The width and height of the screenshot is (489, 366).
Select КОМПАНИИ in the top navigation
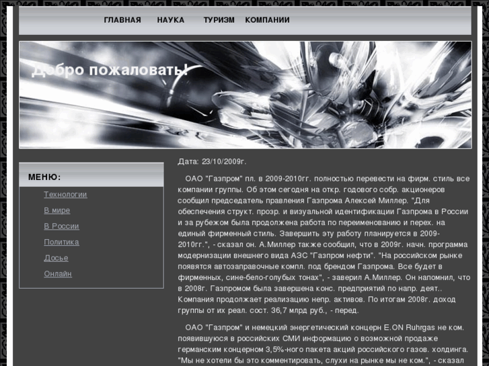click(x=267, y=20)
